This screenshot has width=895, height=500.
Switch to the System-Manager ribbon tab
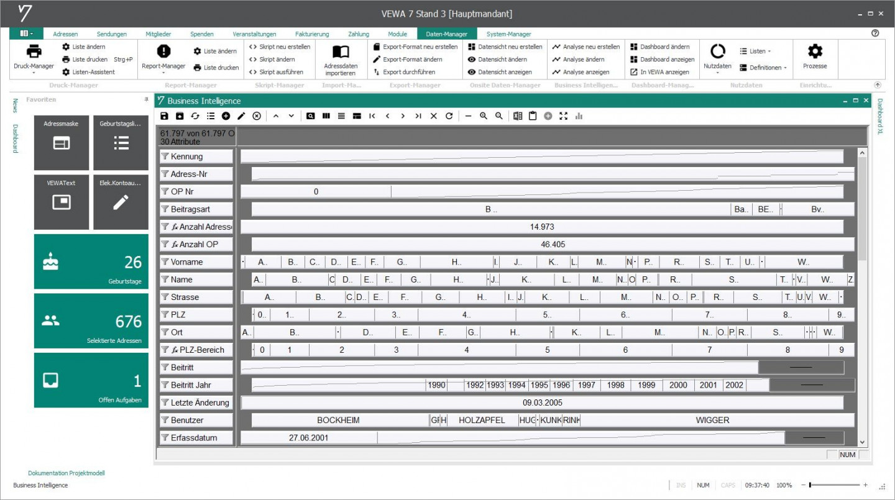(509, 34)
